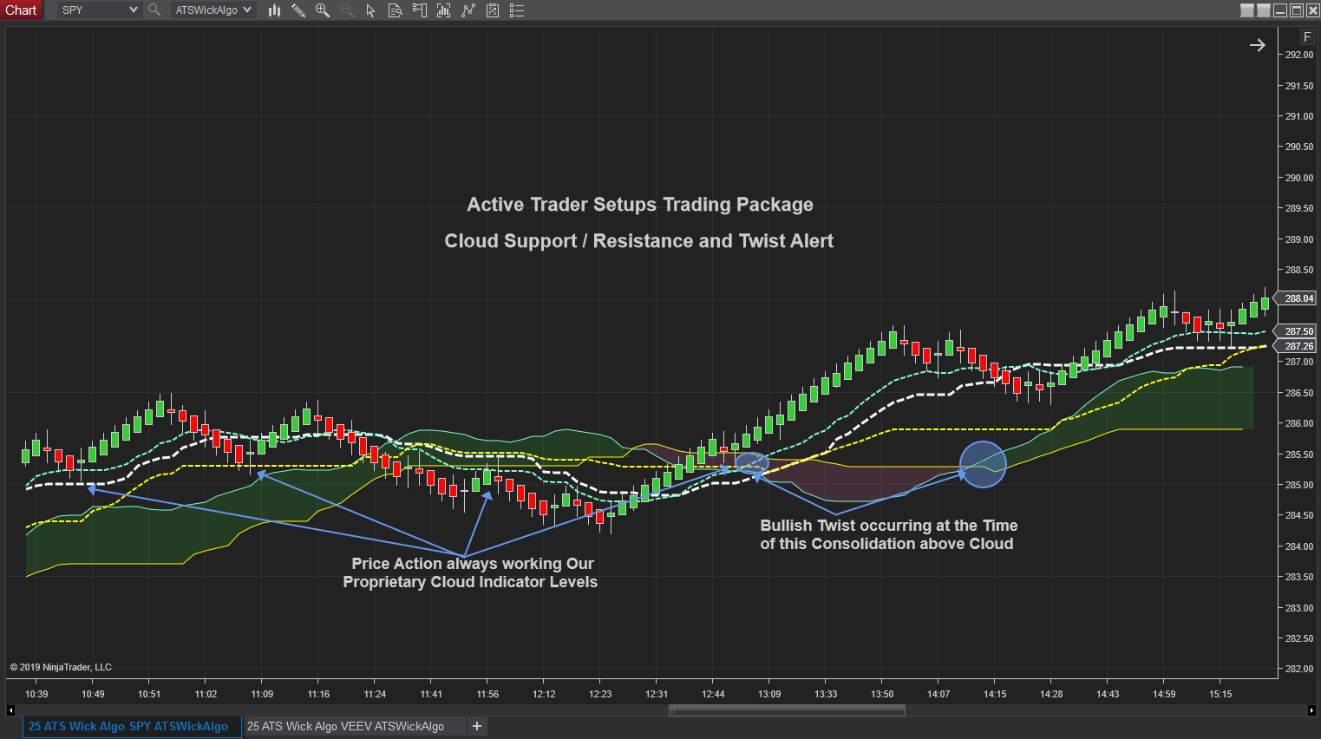
Task: Show the Chart Trader panel icon
Action: (x=419, y=10)
